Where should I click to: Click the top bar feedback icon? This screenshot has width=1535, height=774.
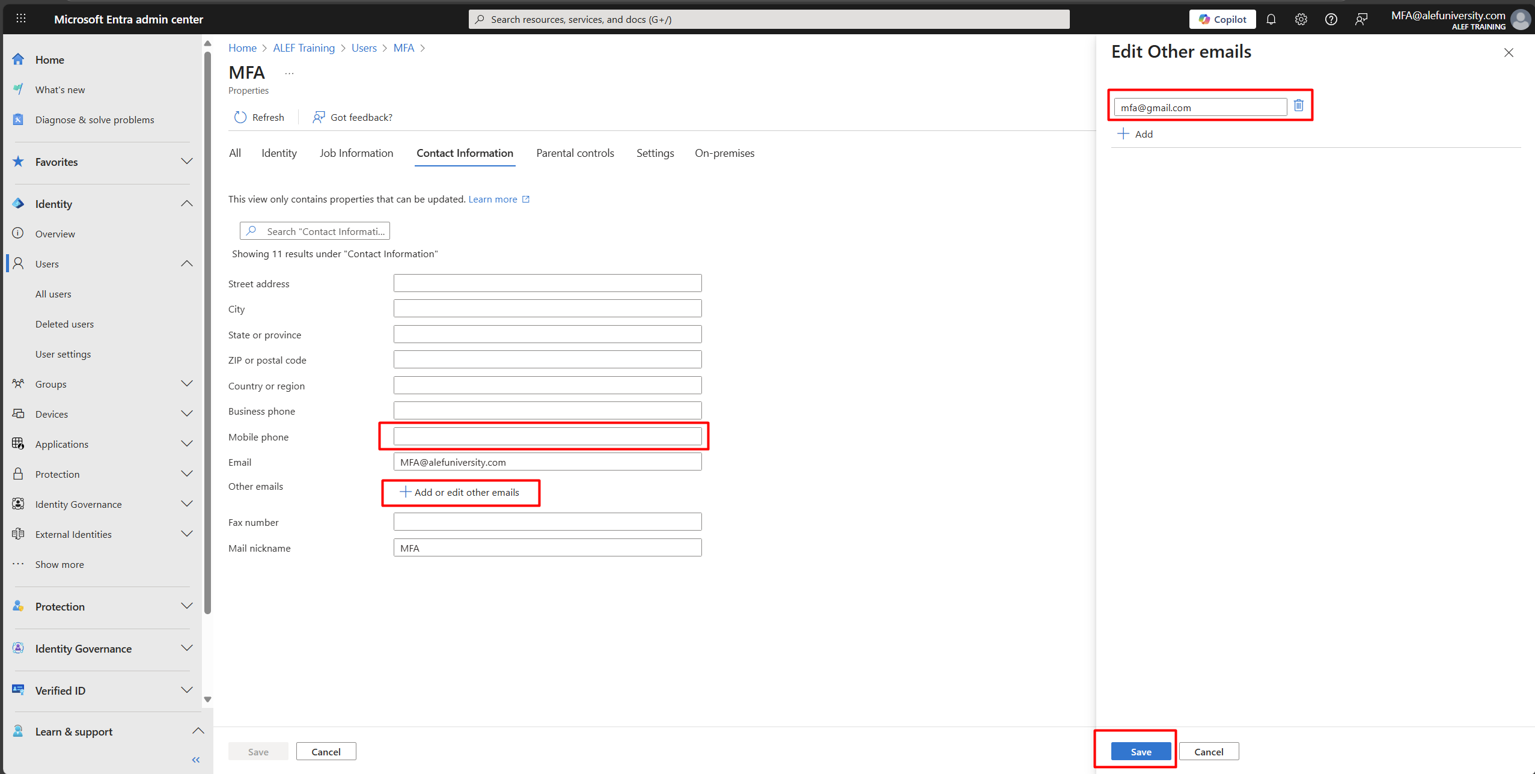point(1361,19)
